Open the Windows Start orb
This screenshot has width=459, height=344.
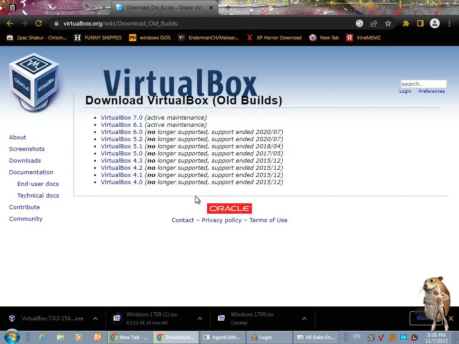click(12, 337)
